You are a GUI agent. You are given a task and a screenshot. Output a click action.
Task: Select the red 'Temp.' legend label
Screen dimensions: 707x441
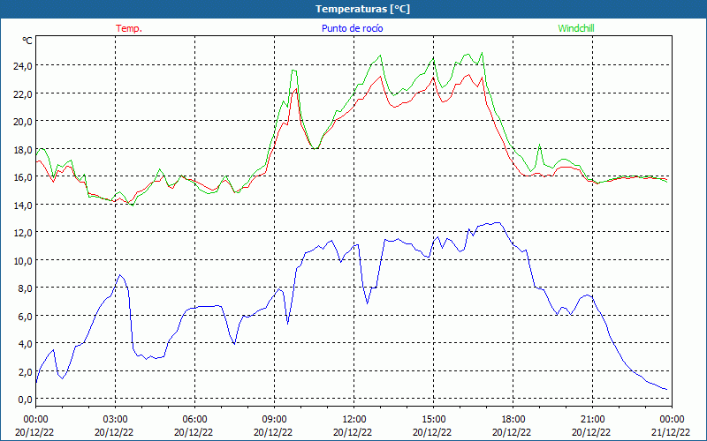(x=129, y=28)
